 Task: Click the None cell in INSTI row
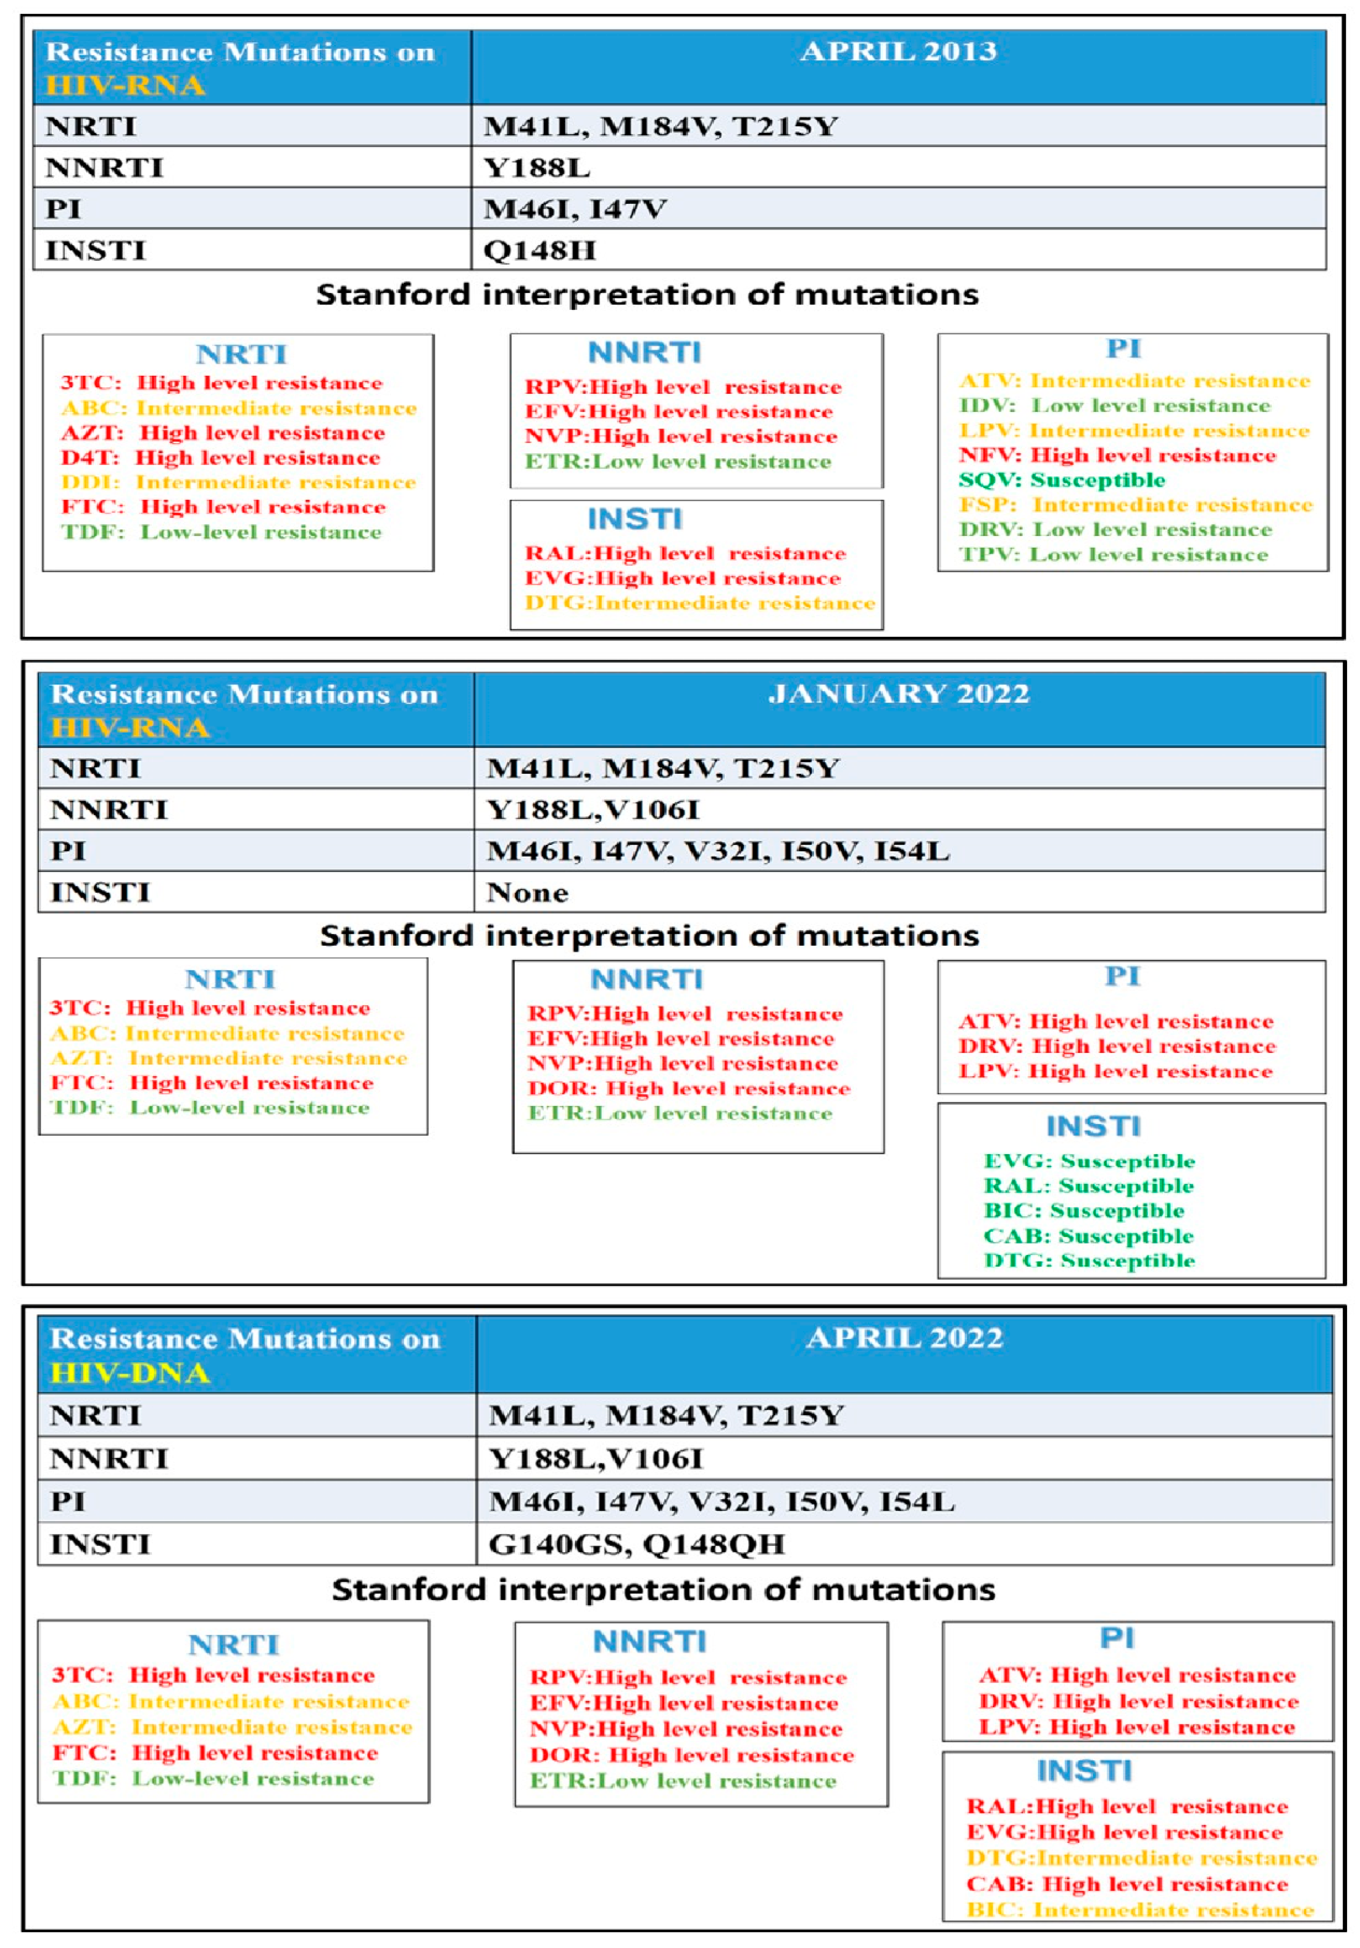pyautogui.click(x=527, y=893)
